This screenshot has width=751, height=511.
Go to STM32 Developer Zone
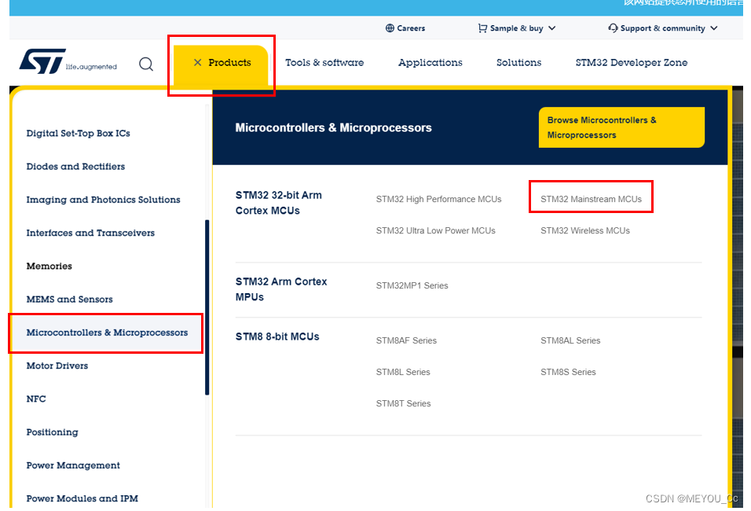click(x=632, y=62)
